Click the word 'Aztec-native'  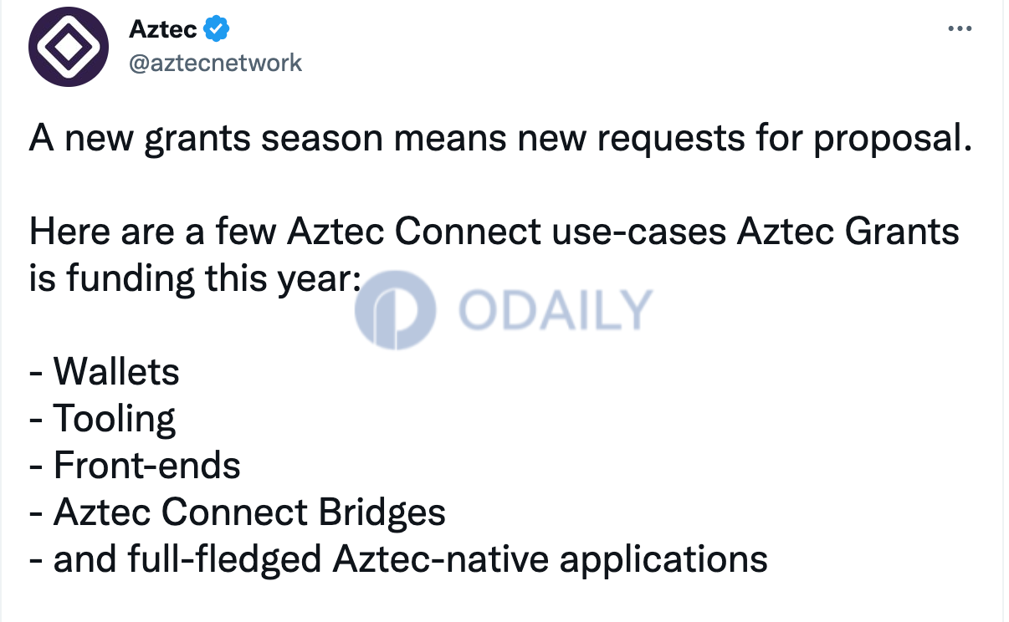coord(441,558)
